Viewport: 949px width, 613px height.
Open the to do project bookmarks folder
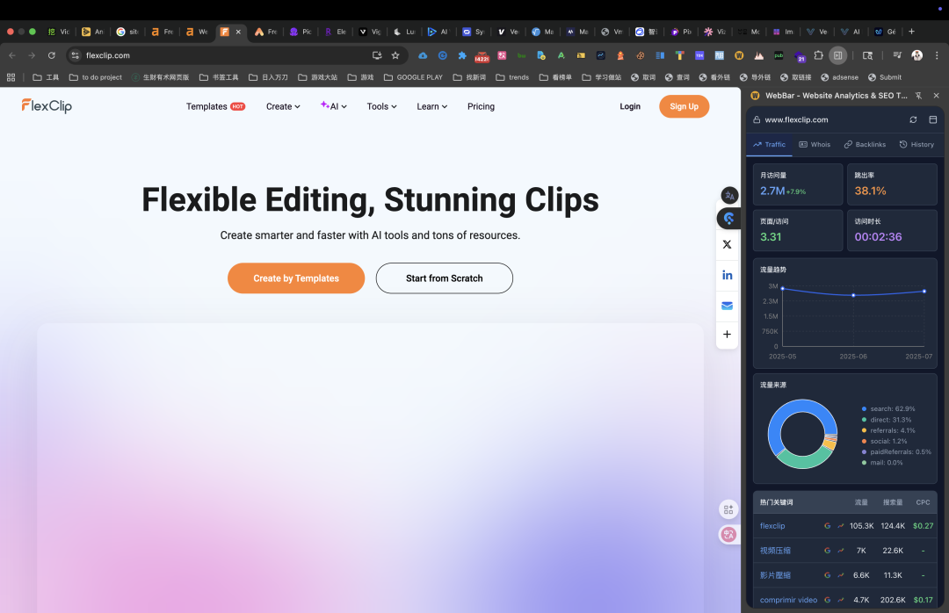pyautogui.click(x=96, y=77)
